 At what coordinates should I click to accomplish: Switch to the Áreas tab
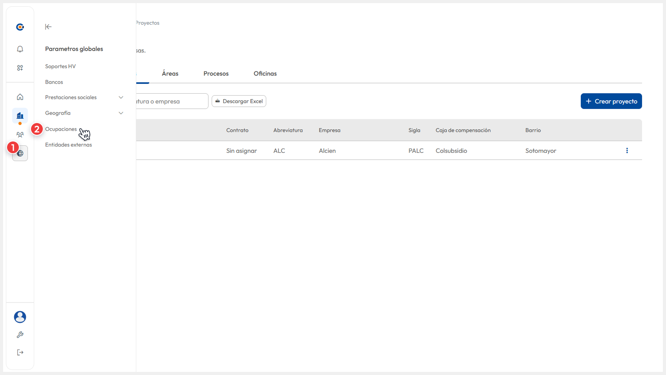[170, 74]
